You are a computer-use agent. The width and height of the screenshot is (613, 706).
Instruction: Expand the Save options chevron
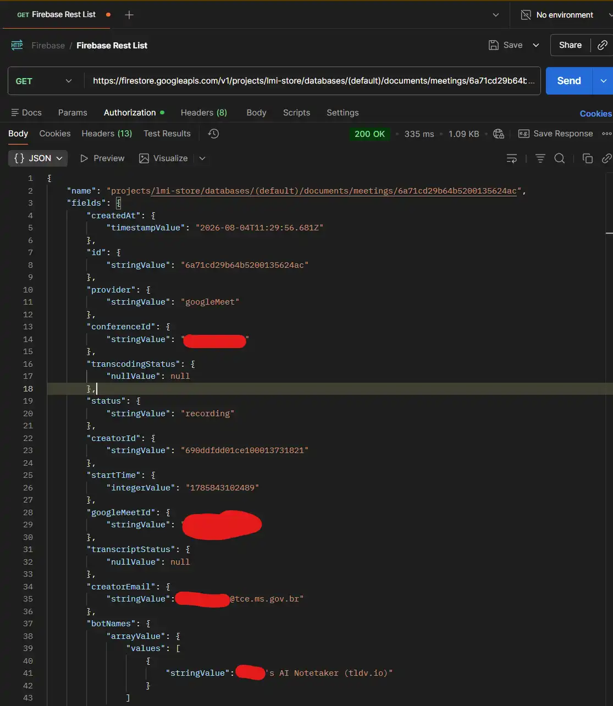click(536, 45)
